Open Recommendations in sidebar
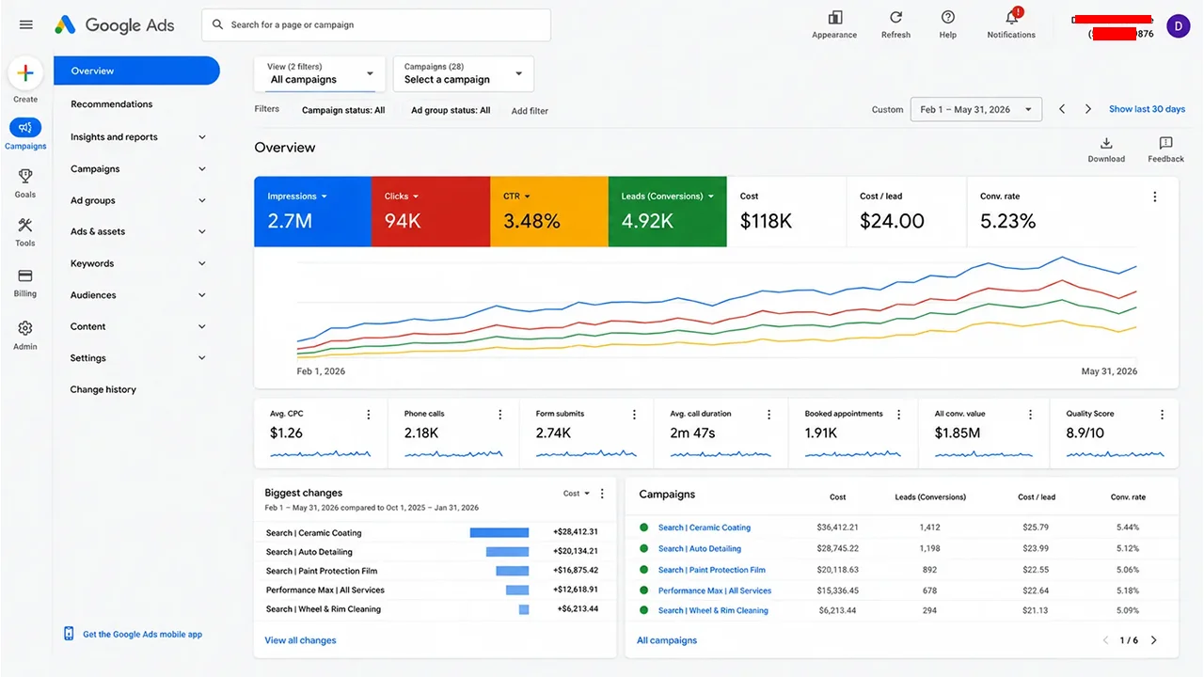Image resolution: width=1204 pixels, height=677 pixels. [111, 104]
